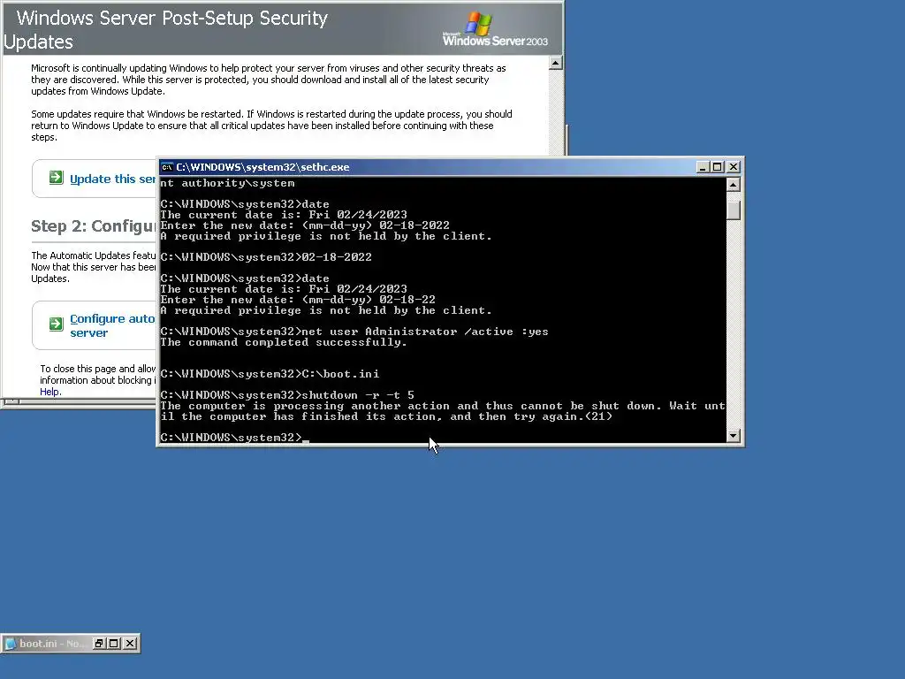
Task: Maximize the minimized boot.ini window
Action: click(x=114, y=644)
